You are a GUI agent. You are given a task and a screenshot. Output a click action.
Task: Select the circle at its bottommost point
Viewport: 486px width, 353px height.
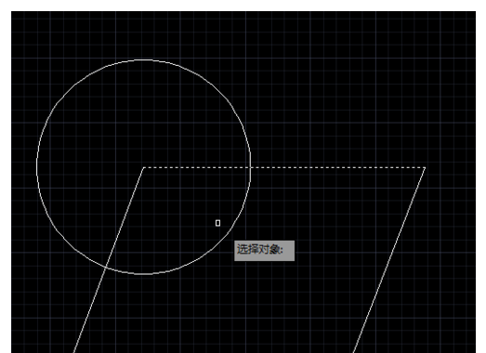pos(144,274)
